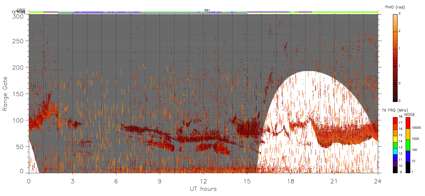Click y-axis tick label '200'
The width and height of the screenshot is (425, 196).
point(19,67)
